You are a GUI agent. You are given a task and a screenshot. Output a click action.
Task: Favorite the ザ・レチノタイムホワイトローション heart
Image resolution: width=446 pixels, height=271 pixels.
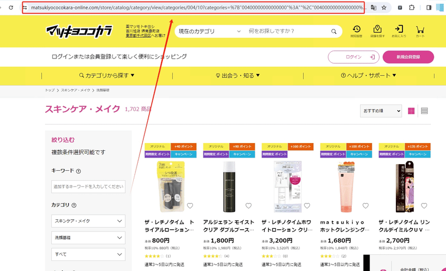307,206
